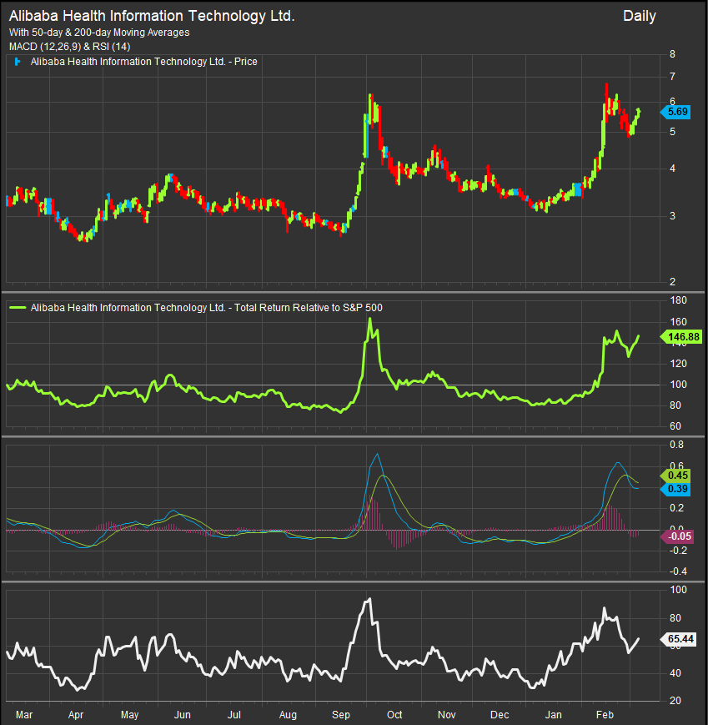Image resolution: width=708 pixels, height=725 pixels.
Task: Click the 0.45 MACD signal value tag
Action: (x=676, y=476)
